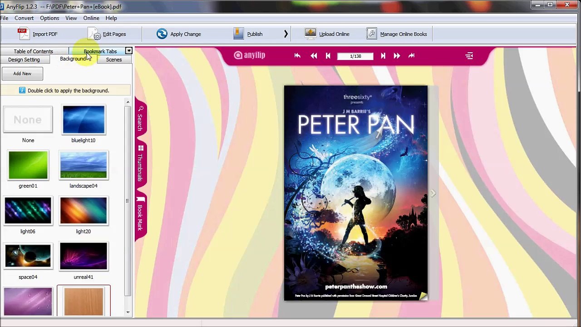
Task: Click the Apply Change refresh icon
Action: (162, 34)
